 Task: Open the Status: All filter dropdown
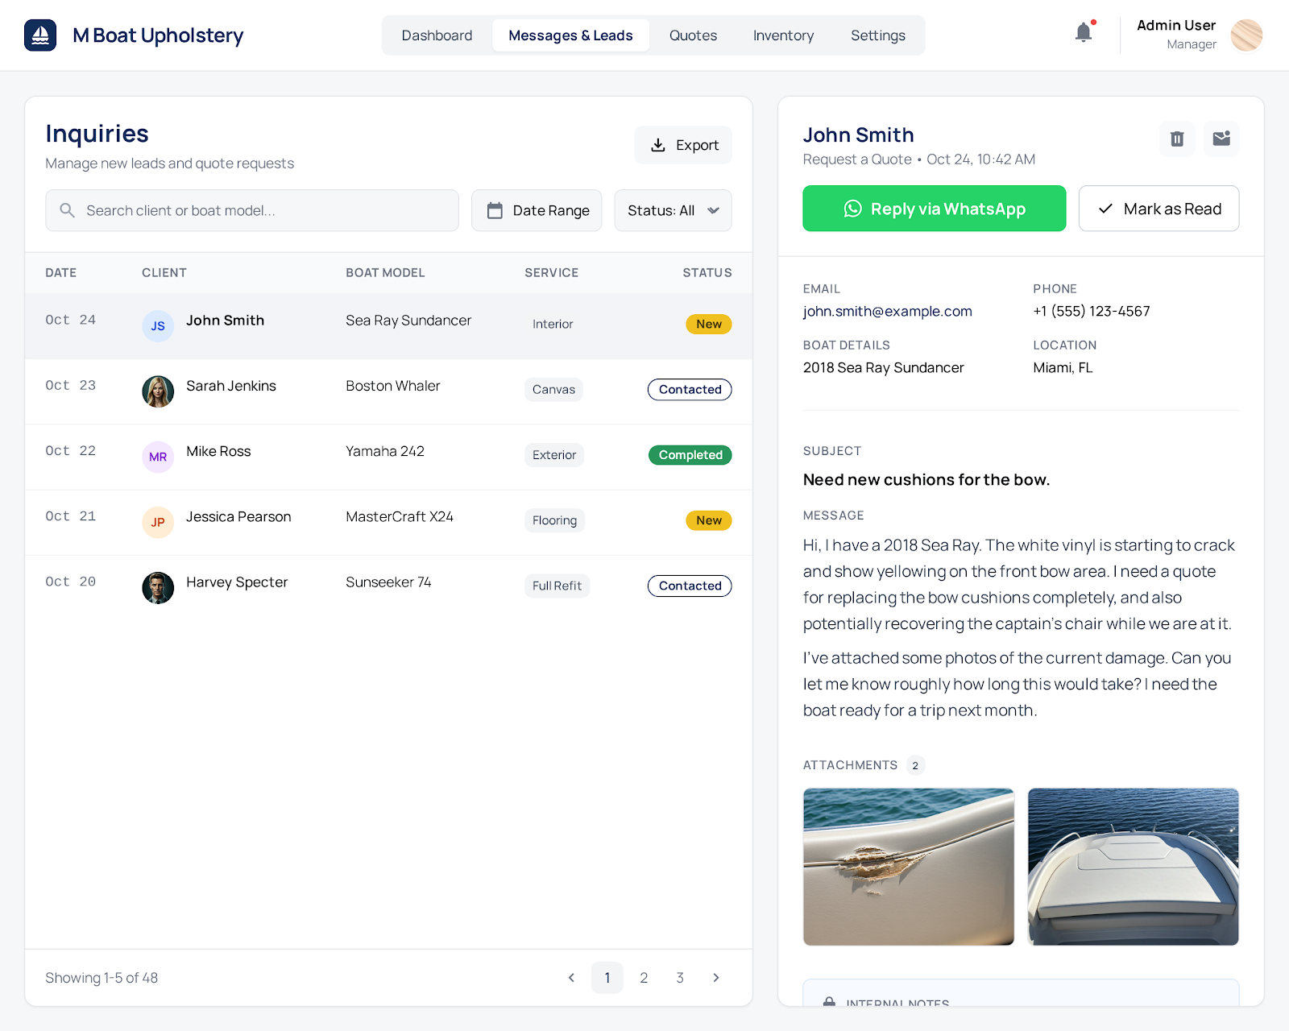coord(673,210)
